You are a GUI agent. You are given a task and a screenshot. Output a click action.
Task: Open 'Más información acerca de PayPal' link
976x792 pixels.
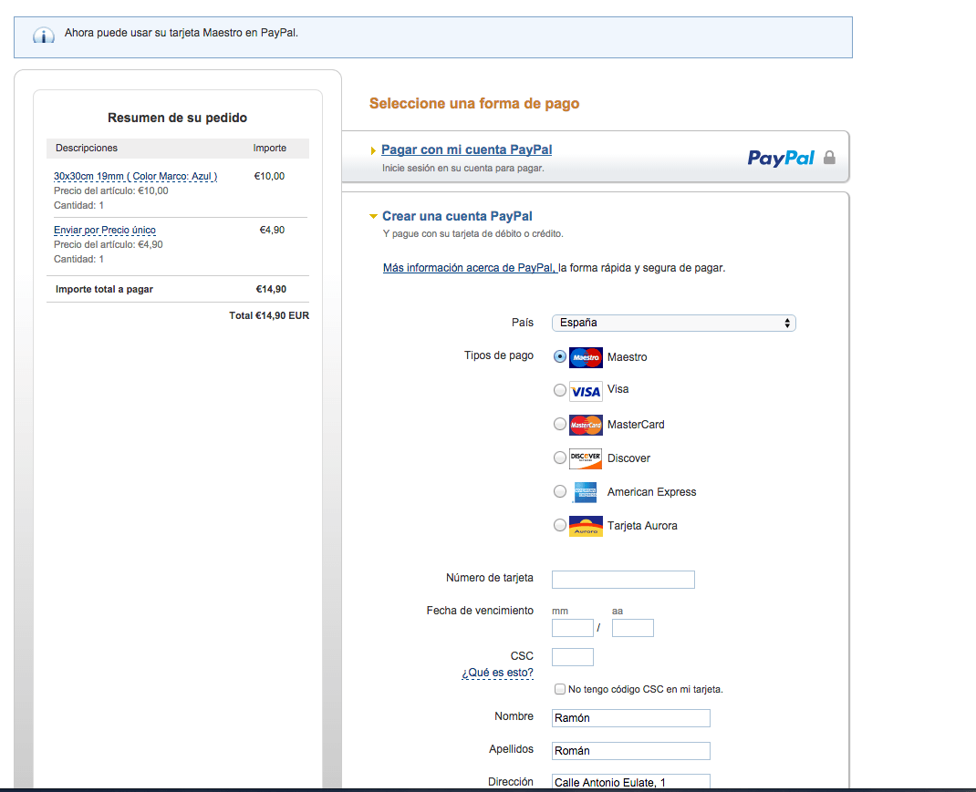pos(468,268)
